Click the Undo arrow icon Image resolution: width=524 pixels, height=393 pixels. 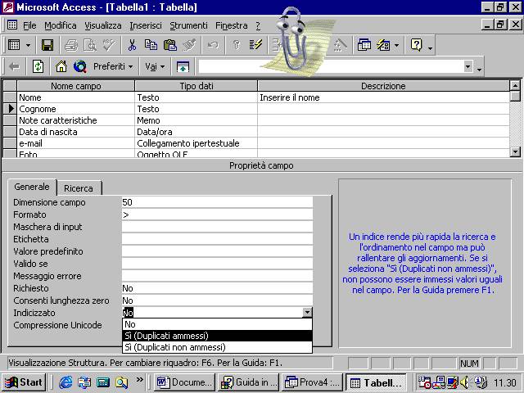213,45
